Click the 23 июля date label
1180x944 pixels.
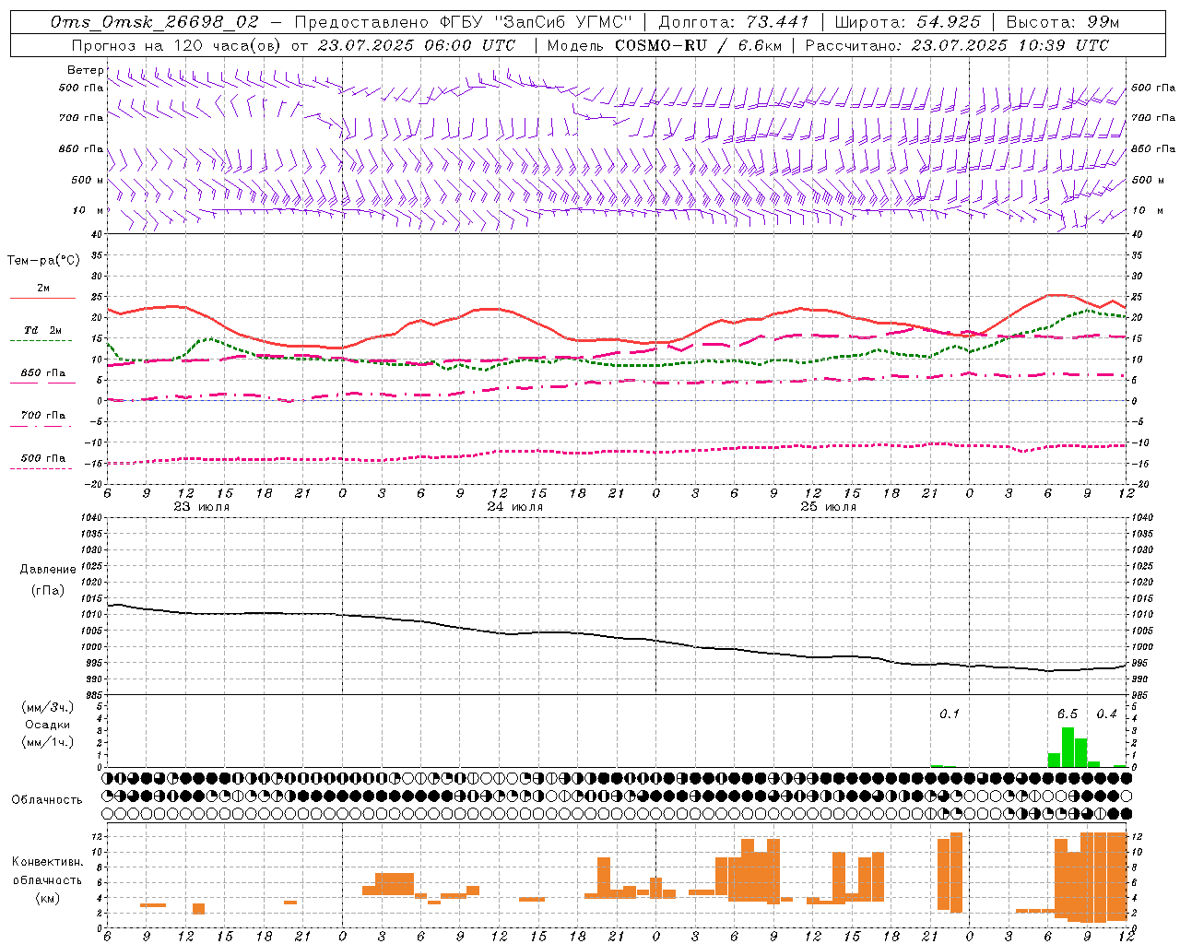pyautogui.click(x=202, y=507)
